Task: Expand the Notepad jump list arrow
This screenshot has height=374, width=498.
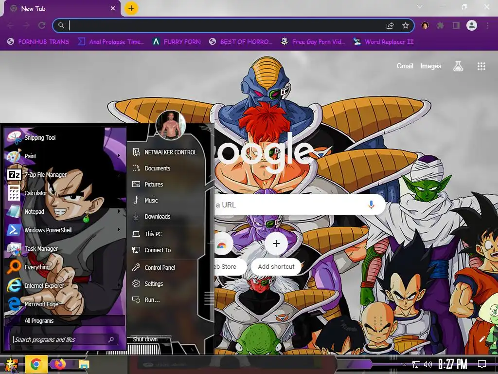Action: pos(119,211)
